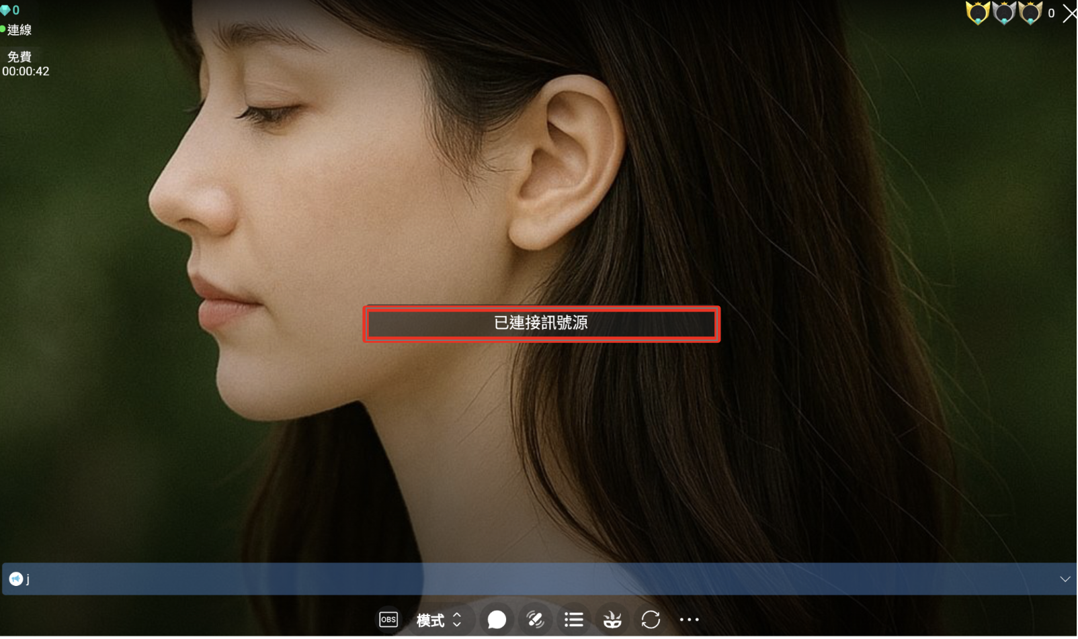This screenshot has height=639, width=1078.
Task: Click the announcement bar message text
Action: pos(28,579)
